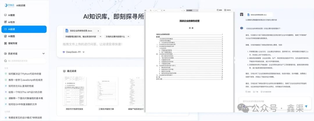This screenshot has width=314, height=121.
Task: Open history chat 如何解决这个Python代码中的错
Action: [x=25, y=74]
